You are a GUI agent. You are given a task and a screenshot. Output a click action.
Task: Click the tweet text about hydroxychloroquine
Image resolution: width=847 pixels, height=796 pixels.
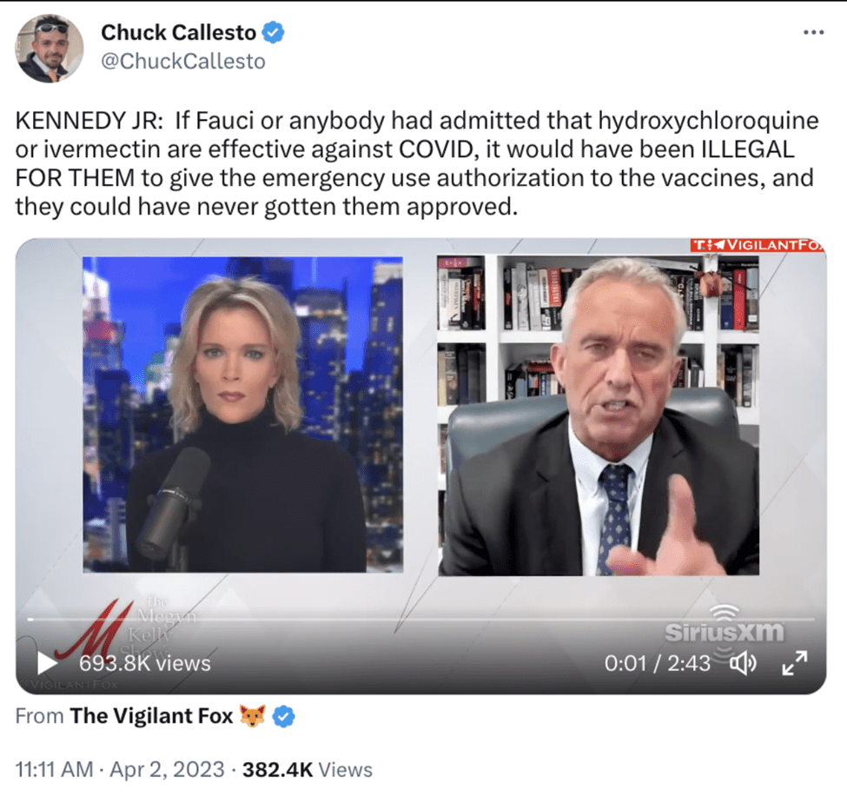pyautogui.click(x=416, y=163)
